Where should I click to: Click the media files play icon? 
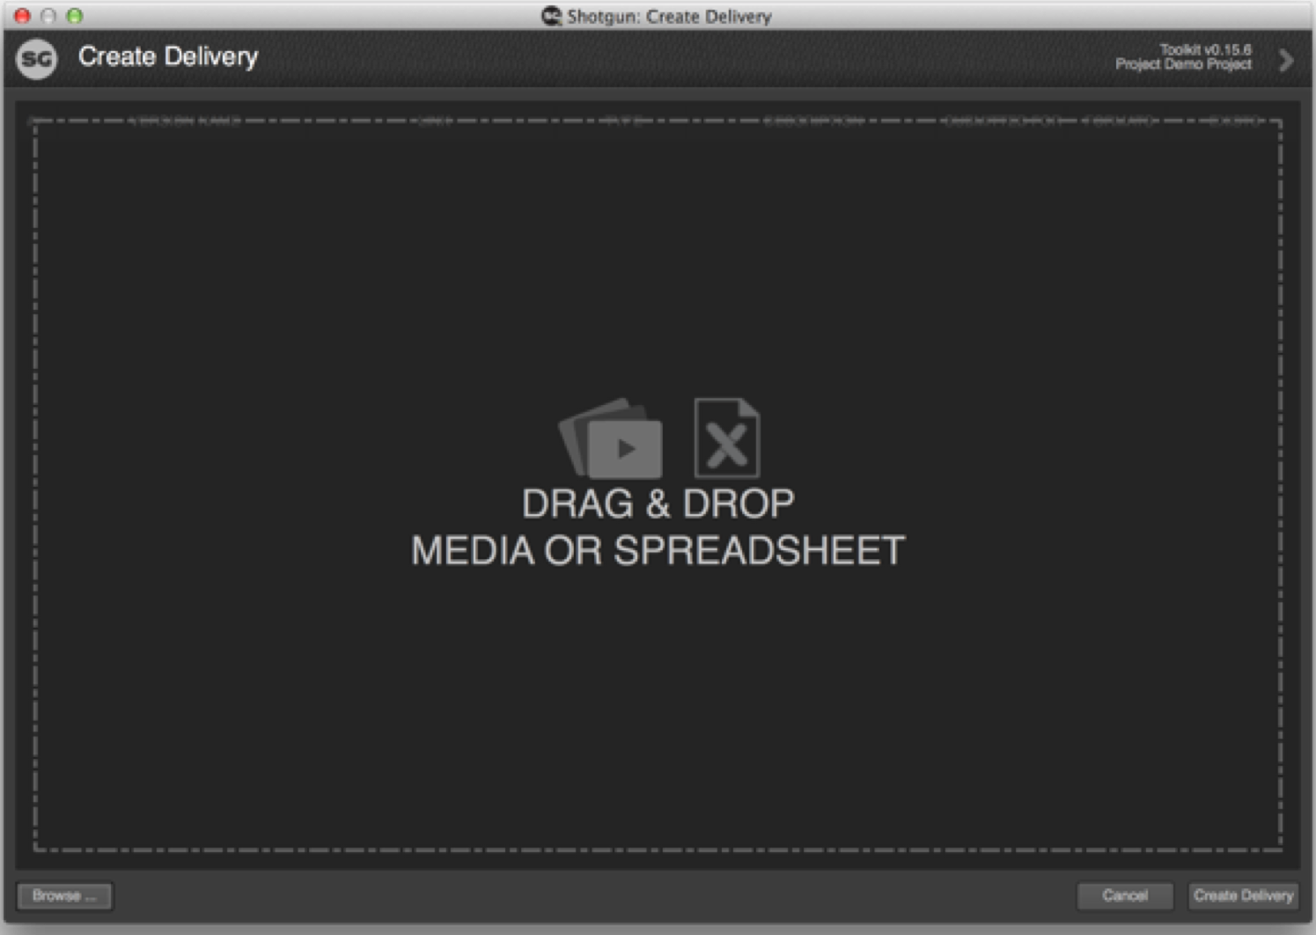pyautogui.click(x=611, y=438)
